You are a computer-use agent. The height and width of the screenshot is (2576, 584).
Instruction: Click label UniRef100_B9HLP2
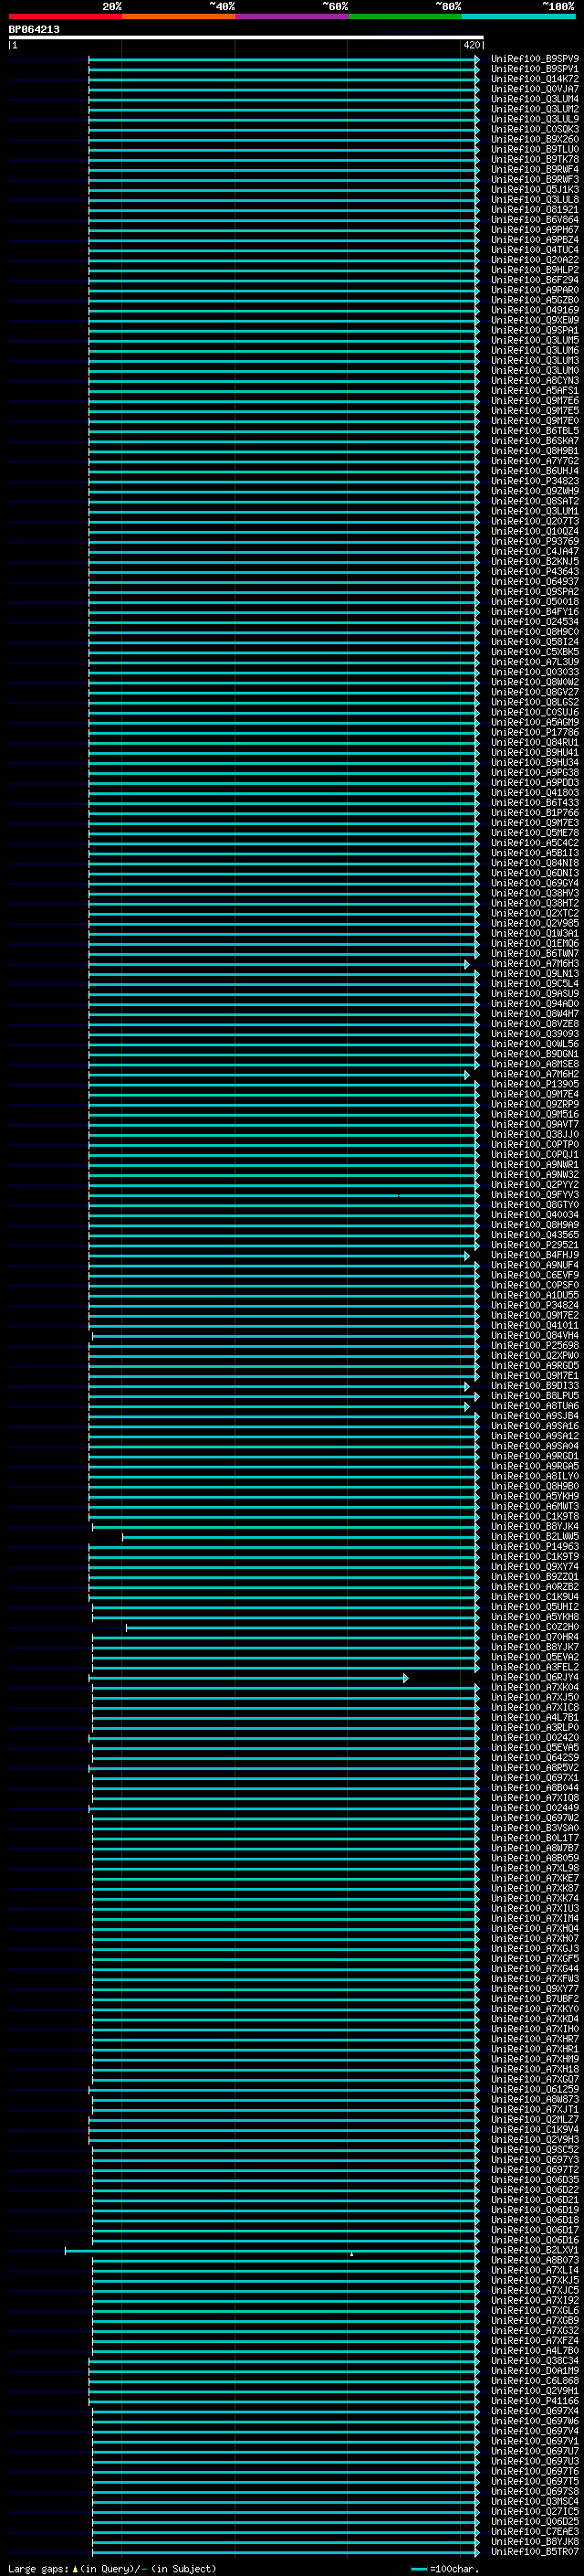(x=534, y=270)
